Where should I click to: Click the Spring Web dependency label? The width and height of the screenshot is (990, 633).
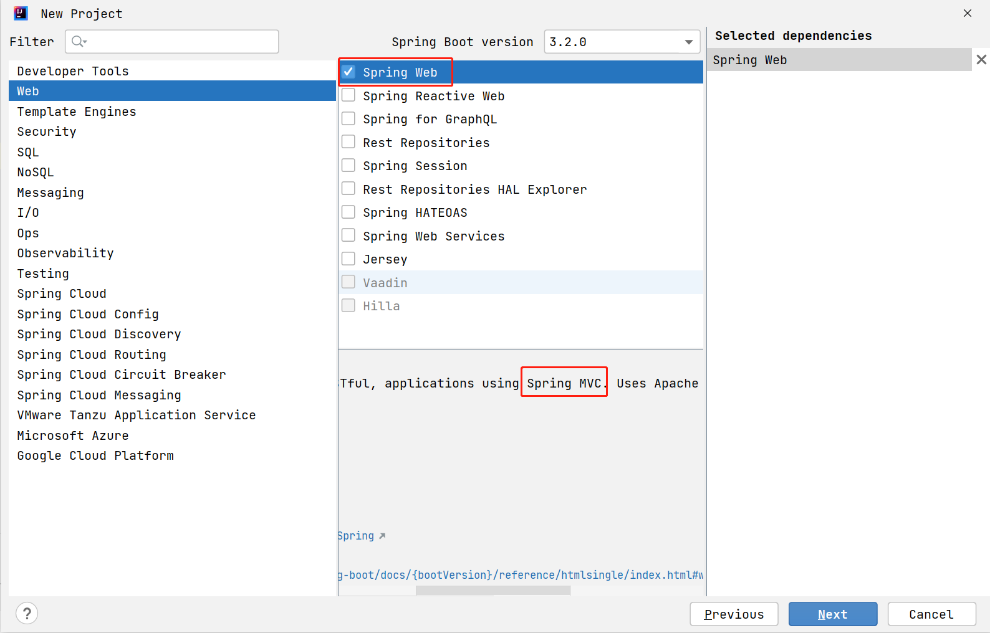[x=400, y=72]
